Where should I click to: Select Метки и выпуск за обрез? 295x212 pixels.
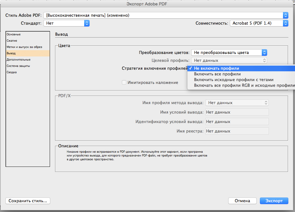pyautogui.click(x=28, y=47)
